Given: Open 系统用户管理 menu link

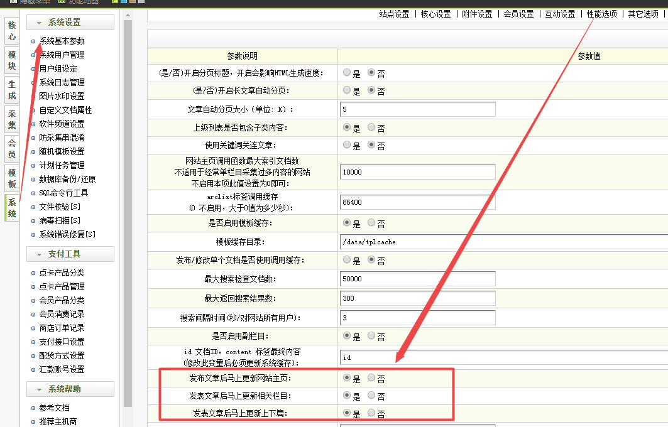Looking at the screenshot, I should (x=62, y=55).
